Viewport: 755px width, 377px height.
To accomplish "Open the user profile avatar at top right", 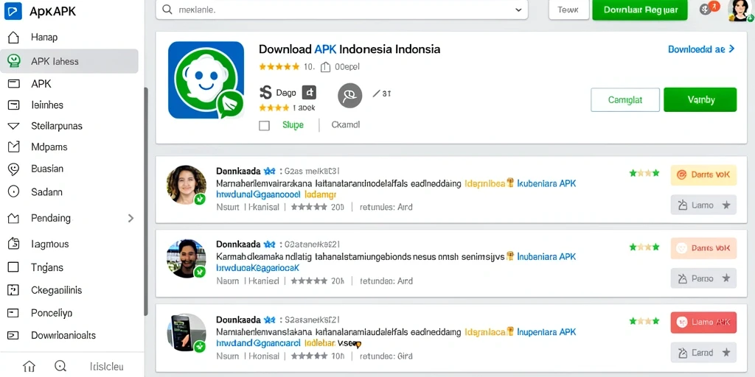I will point(740,10).
